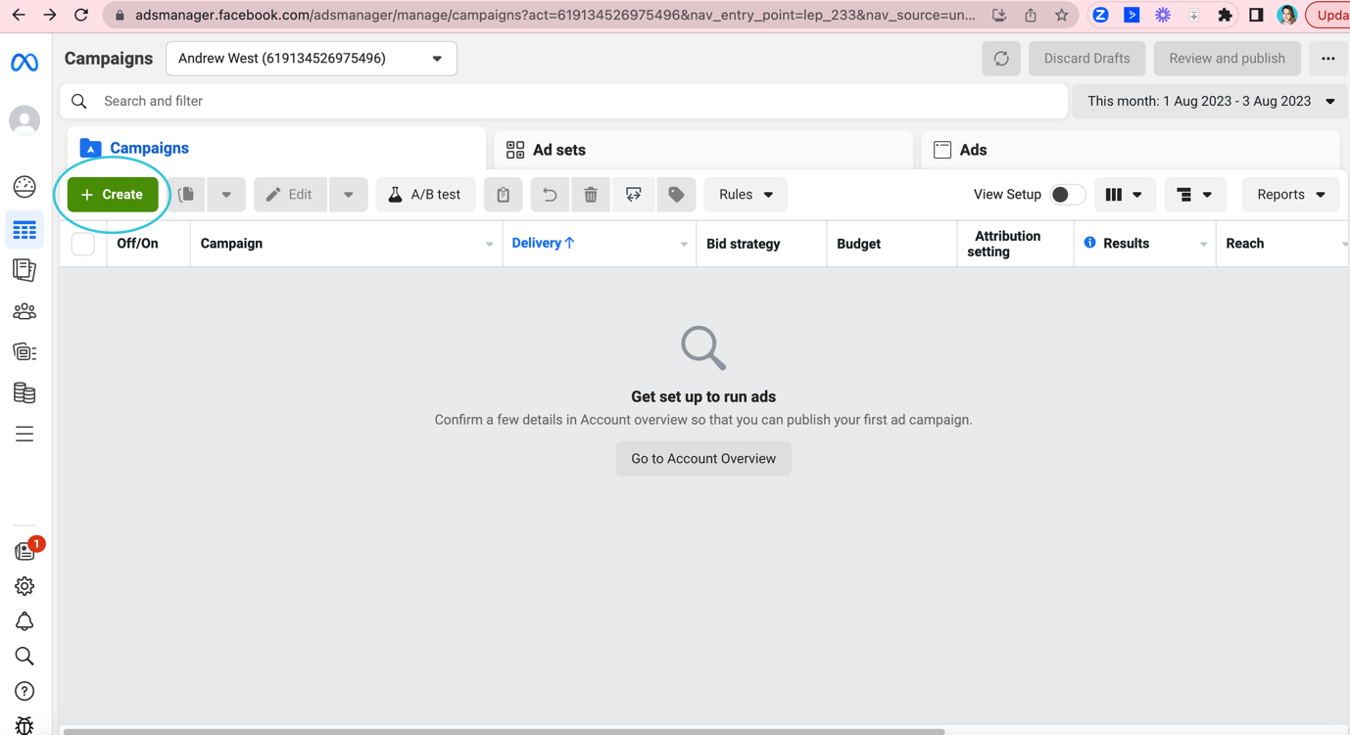This screenshot has width=1350, height=735.
Task: Click Go to Account Overview
Action: [702, 458]
